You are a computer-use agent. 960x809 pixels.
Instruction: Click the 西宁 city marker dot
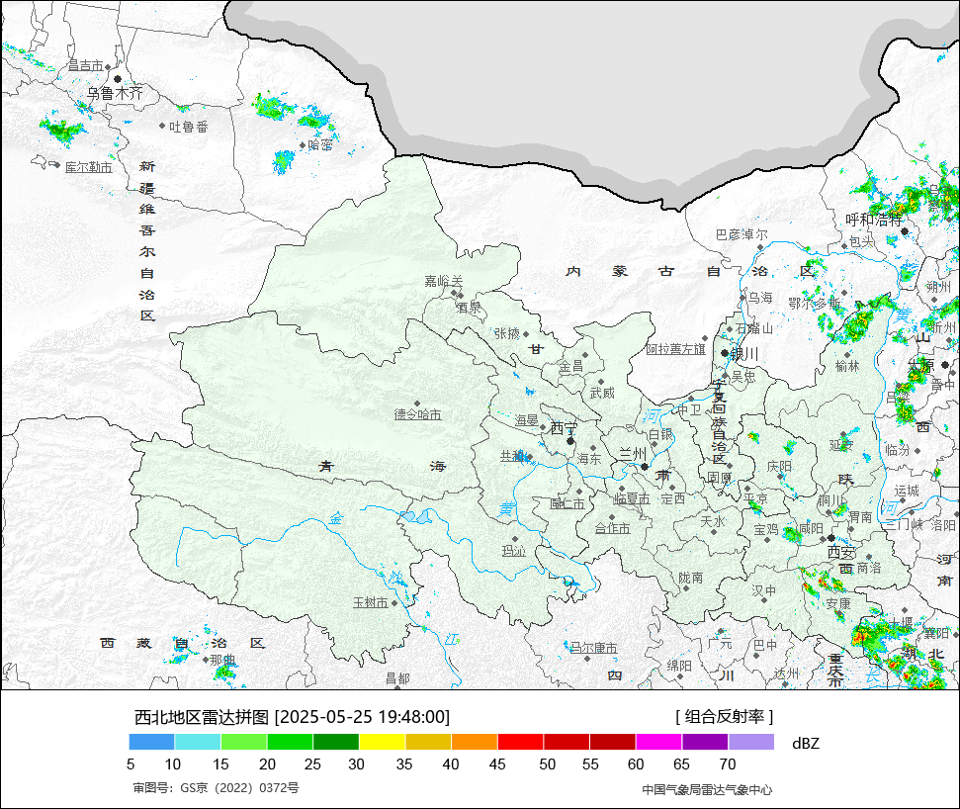[570, 441]
